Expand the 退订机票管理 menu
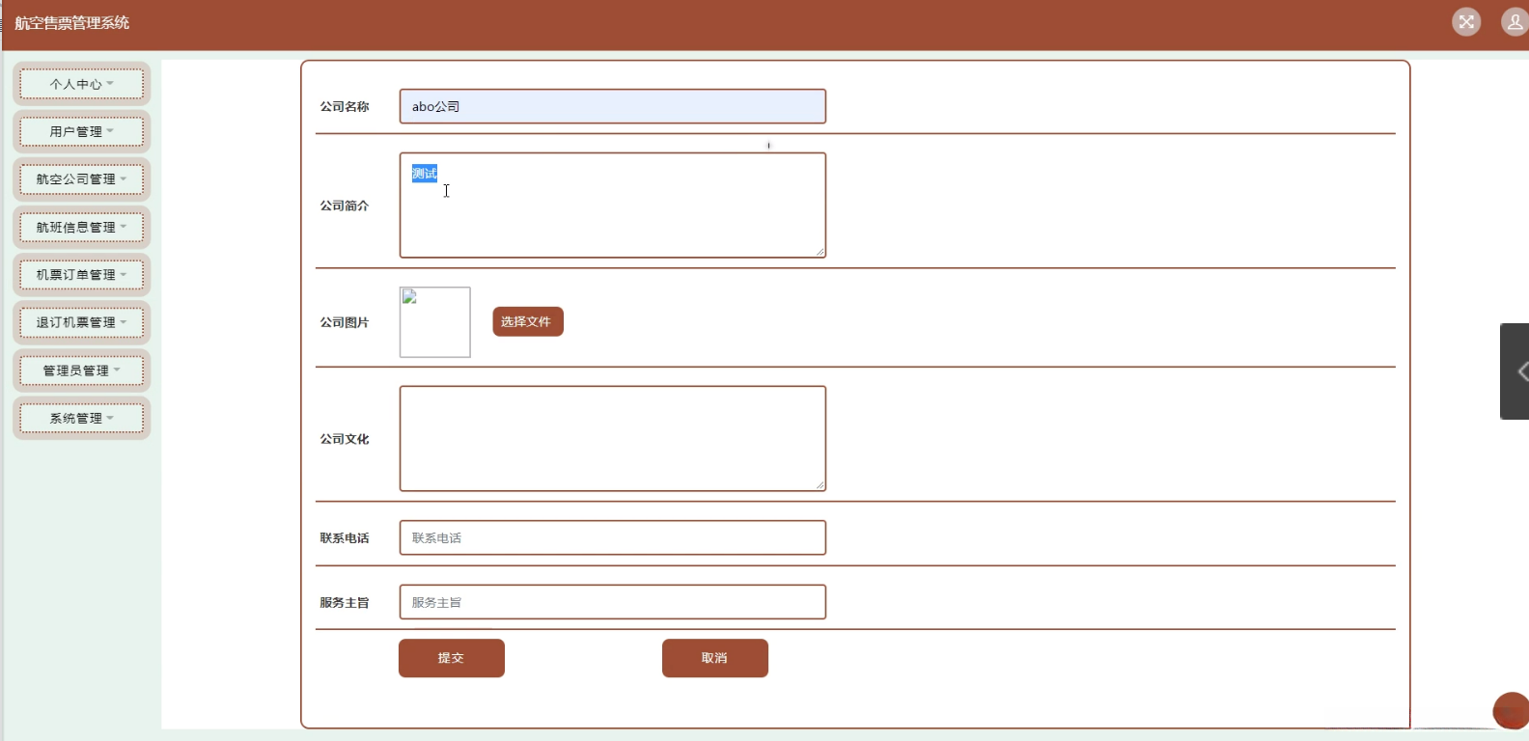The width and height of the screenshot is (1529, 741). click(82, 322)
